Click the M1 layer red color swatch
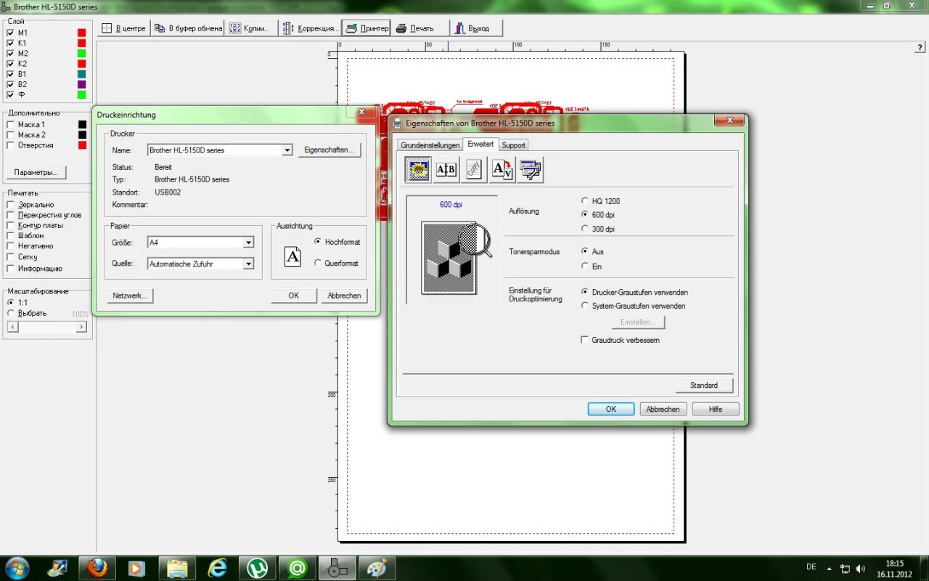 tap(82, 33)
